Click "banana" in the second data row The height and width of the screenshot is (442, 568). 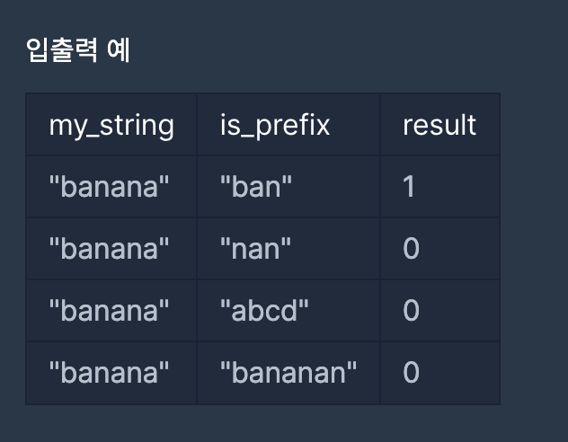pos(109,249)
